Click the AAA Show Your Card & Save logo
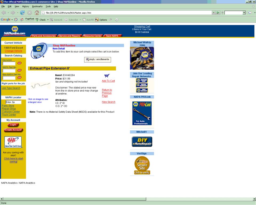Image resolution: width=256 pixels, height=205 pixels. 13,142
